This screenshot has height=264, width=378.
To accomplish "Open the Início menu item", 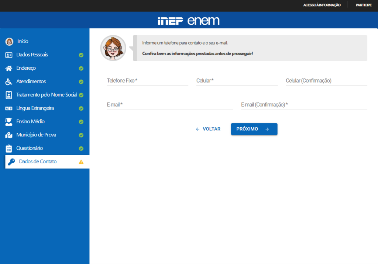I will pos(23,41).
